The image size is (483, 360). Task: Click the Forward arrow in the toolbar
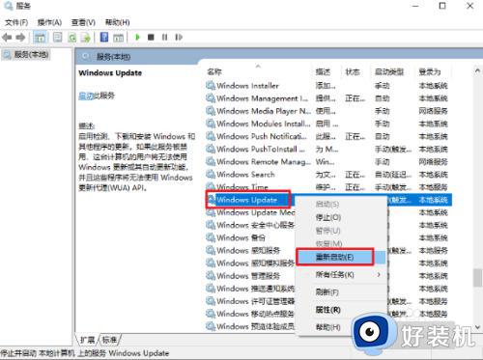click(x=20, y=38)
